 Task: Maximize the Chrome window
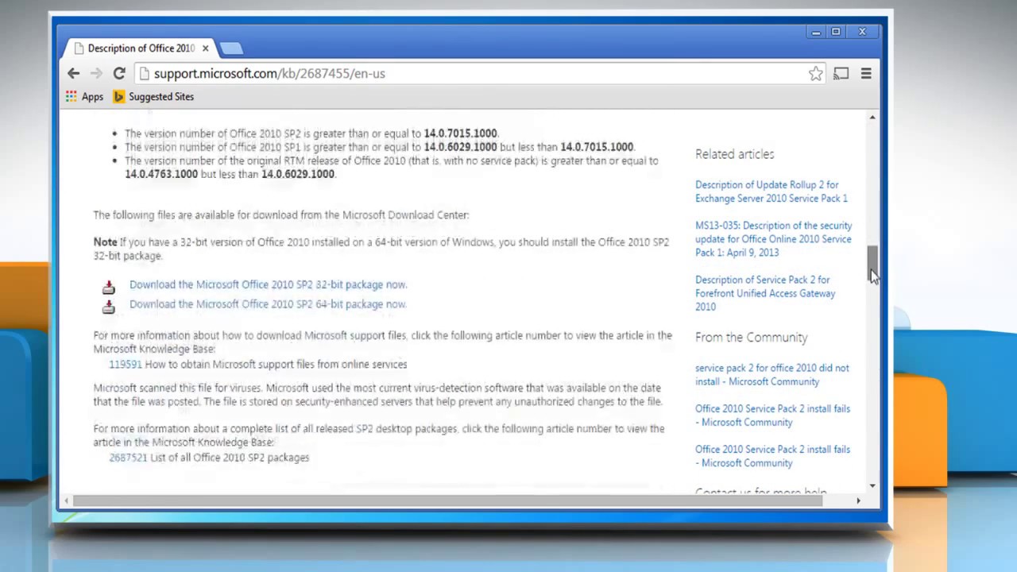836,32
